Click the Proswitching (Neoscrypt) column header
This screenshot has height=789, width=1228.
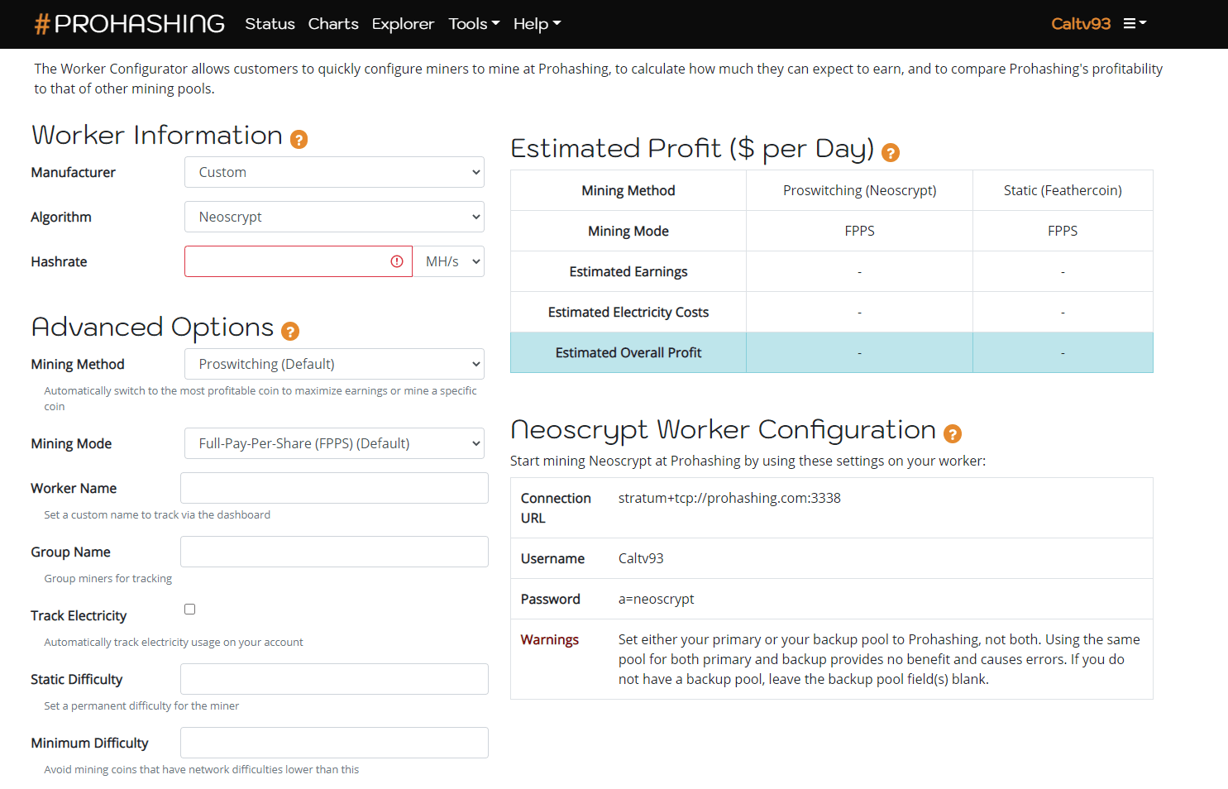(859, 190)
